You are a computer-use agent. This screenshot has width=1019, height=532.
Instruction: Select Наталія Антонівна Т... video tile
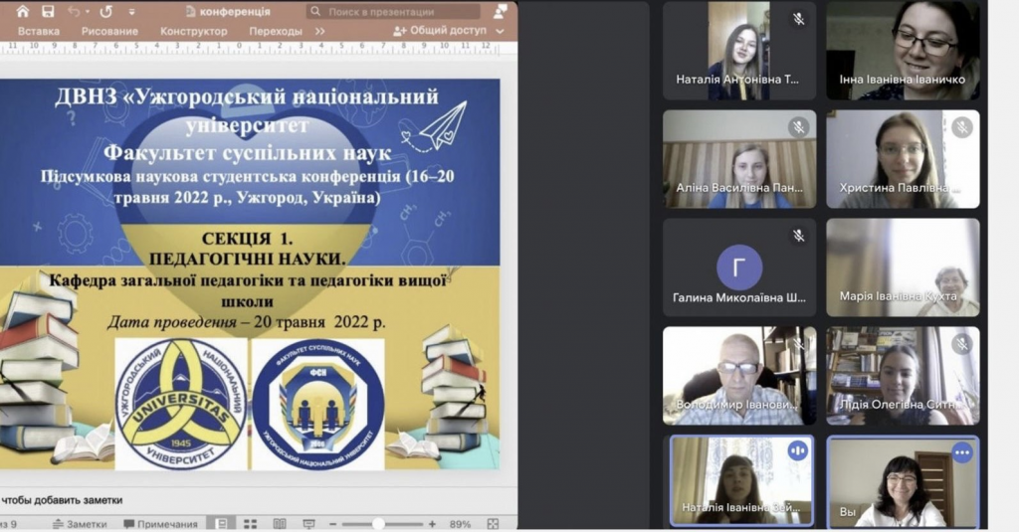point(739,51)
